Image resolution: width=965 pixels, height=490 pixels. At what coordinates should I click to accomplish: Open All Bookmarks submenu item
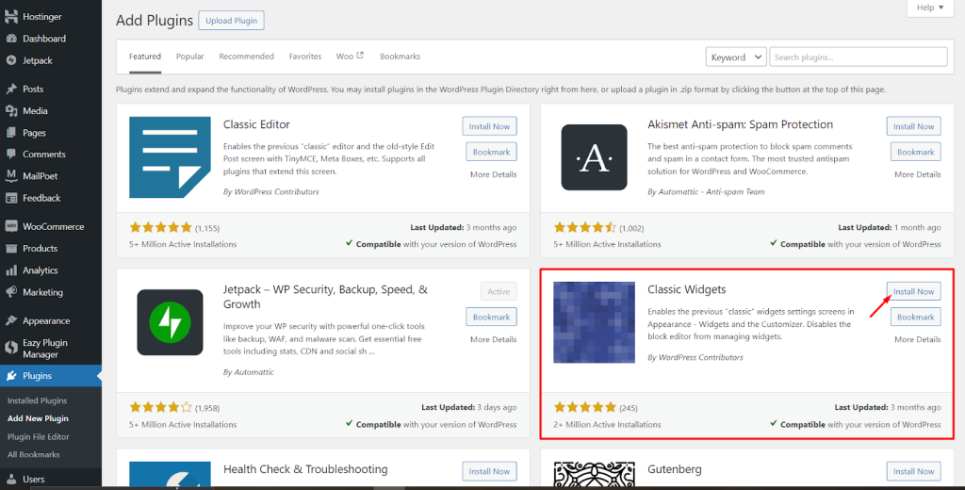33,454
